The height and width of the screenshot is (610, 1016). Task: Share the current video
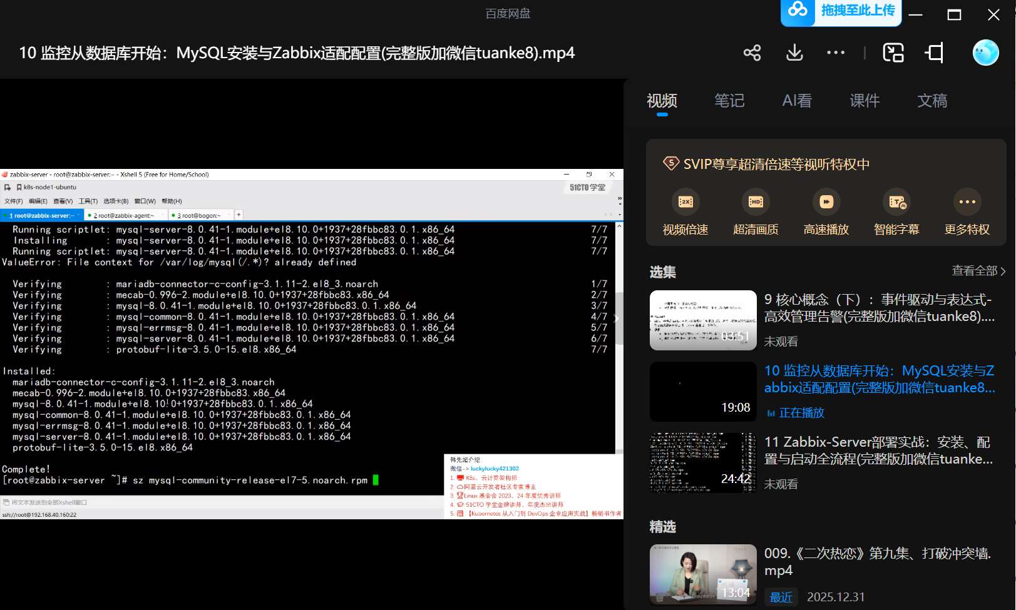[751, 53]
